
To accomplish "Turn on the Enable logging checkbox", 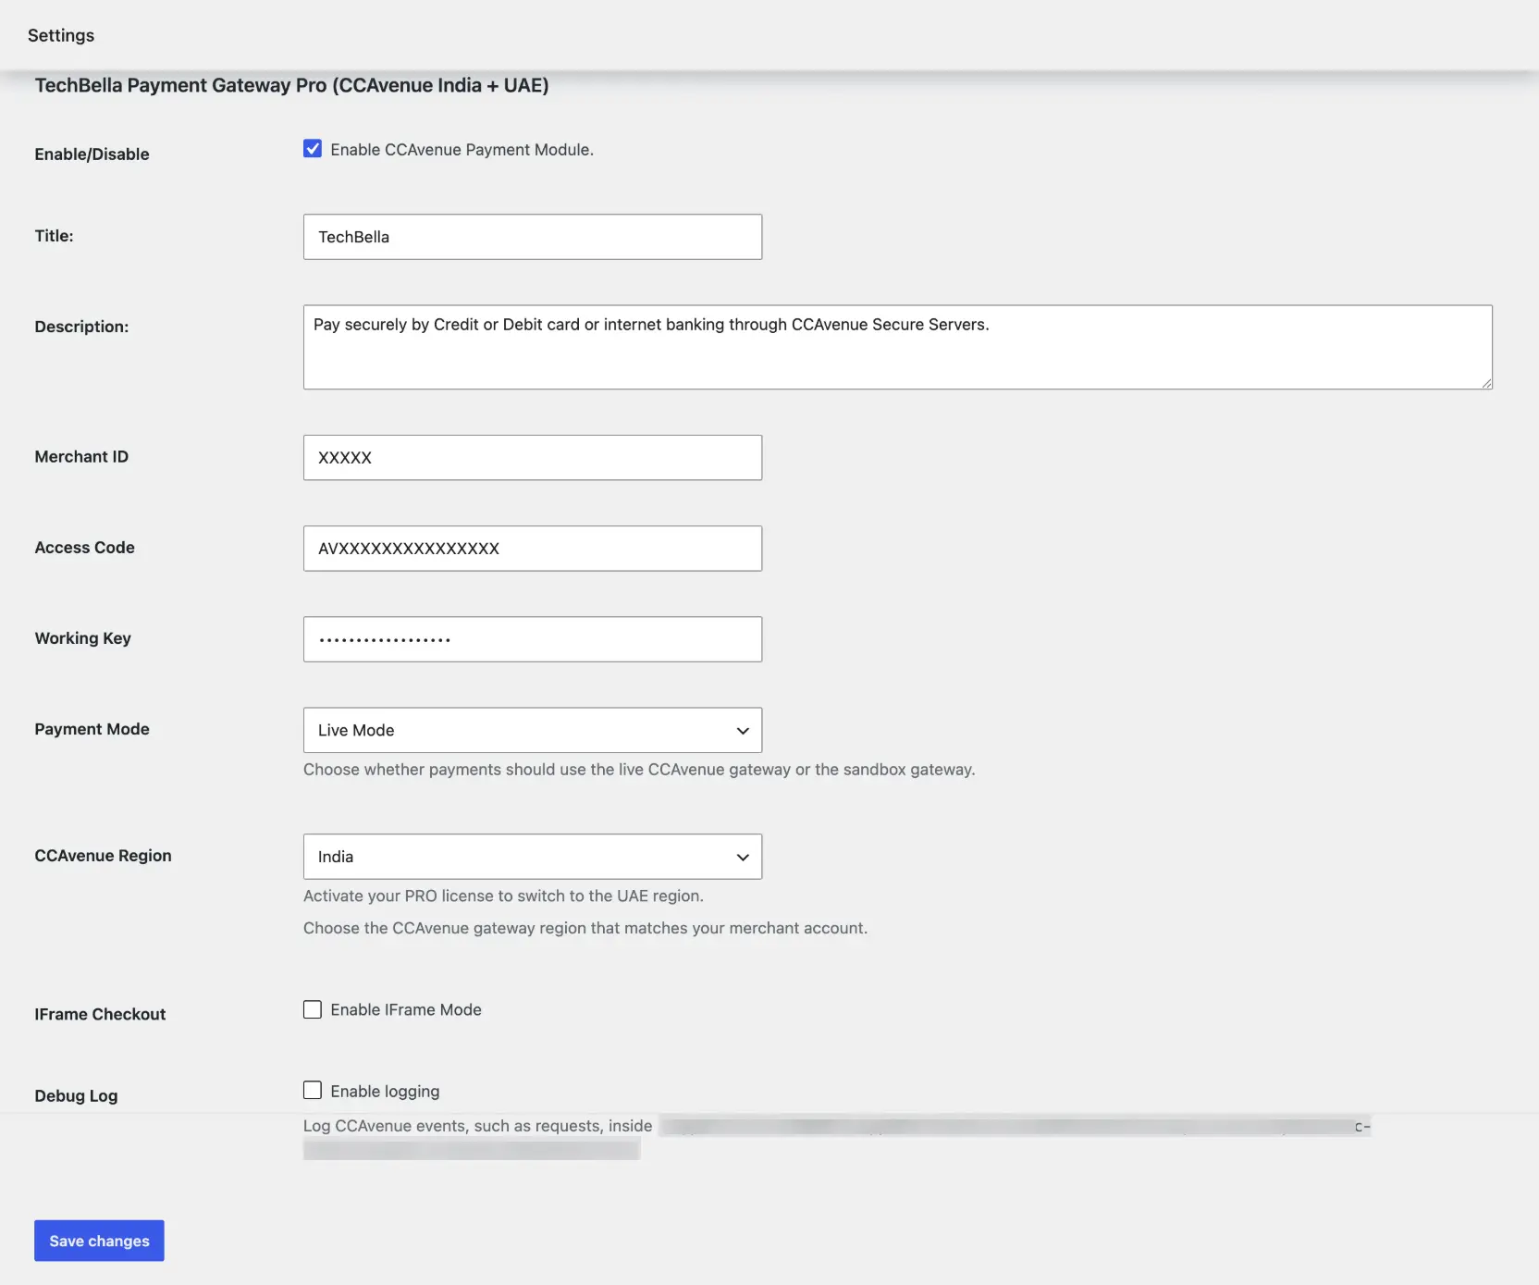I will pos(313,1091).
